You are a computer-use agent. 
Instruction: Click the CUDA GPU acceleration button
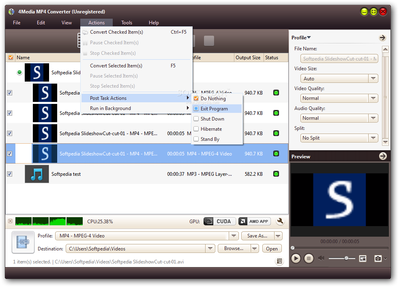coord(220,221)
